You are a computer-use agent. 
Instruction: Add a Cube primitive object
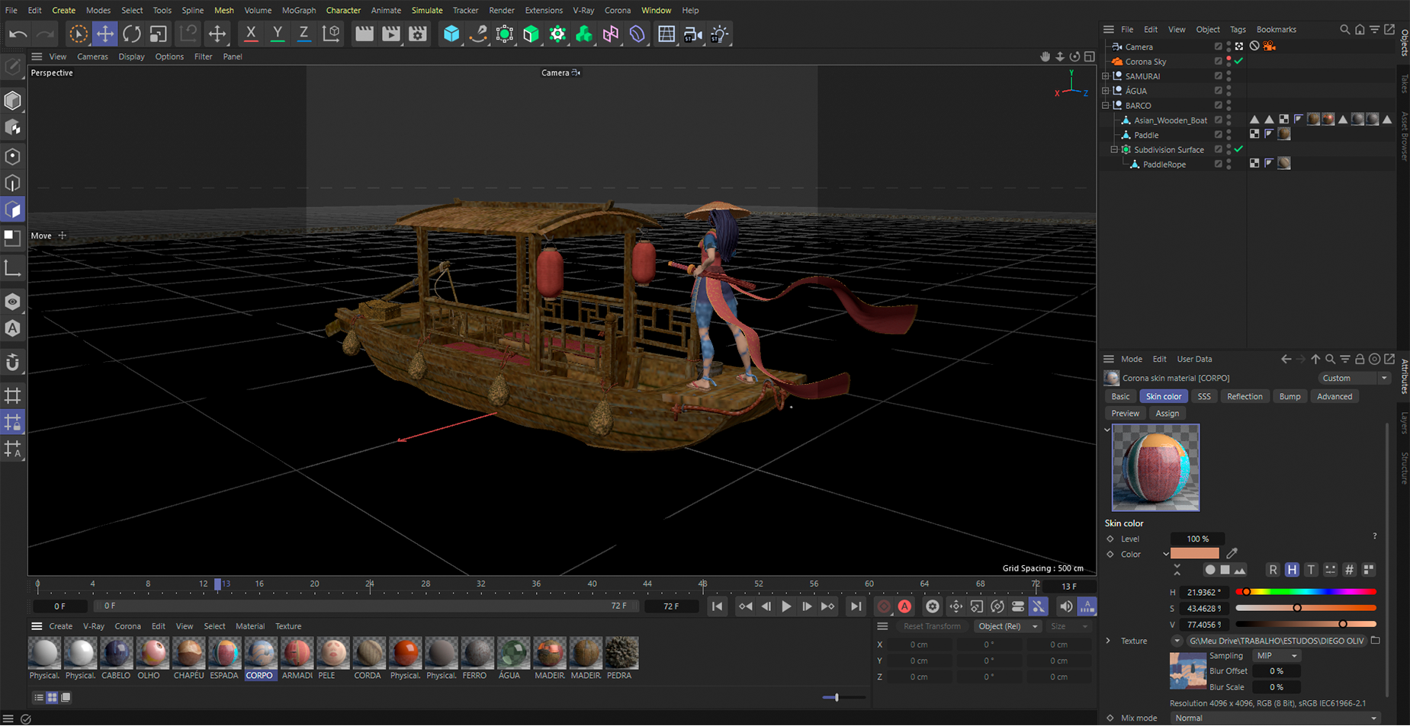[451, 34]
